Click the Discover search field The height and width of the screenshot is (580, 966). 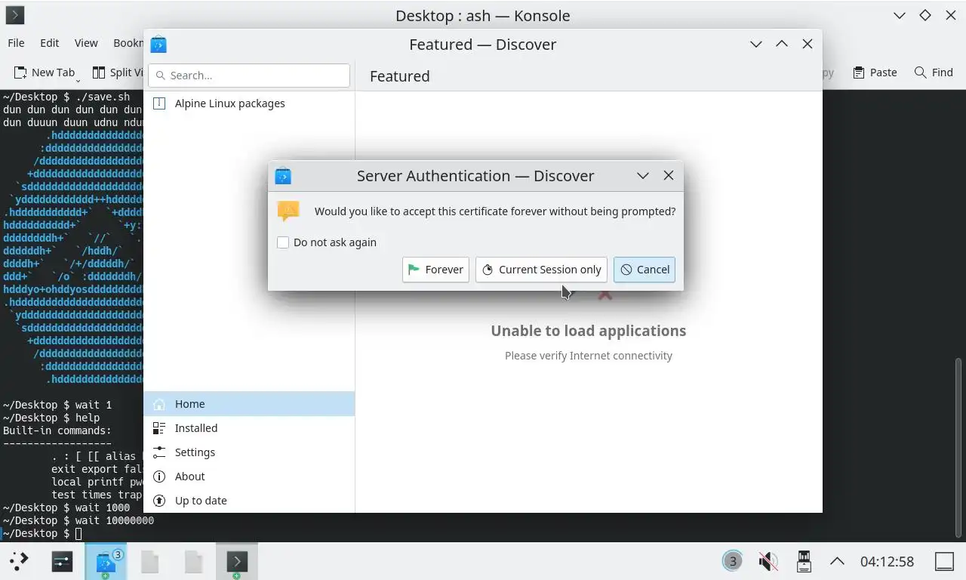point(249,76)
